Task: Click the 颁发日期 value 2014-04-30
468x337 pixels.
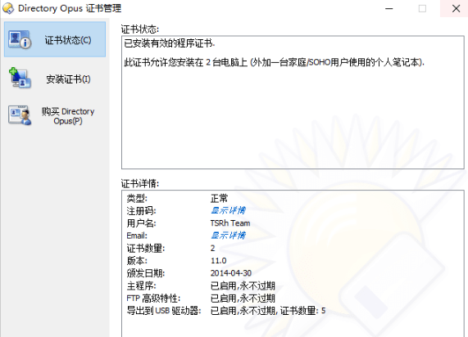Action: pos(231,273)
